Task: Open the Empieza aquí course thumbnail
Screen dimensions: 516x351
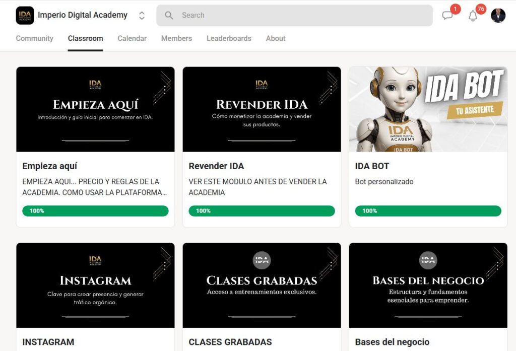Action: [x=95, y=109]
